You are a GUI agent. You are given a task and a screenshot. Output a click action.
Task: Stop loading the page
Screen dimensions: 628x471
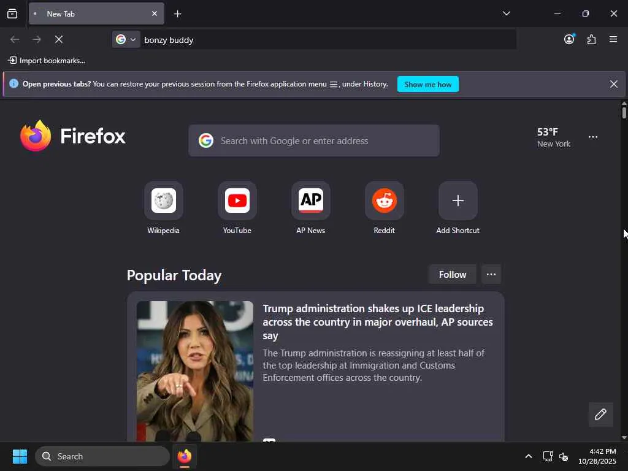pyautogui.click(x=59, y=39)
